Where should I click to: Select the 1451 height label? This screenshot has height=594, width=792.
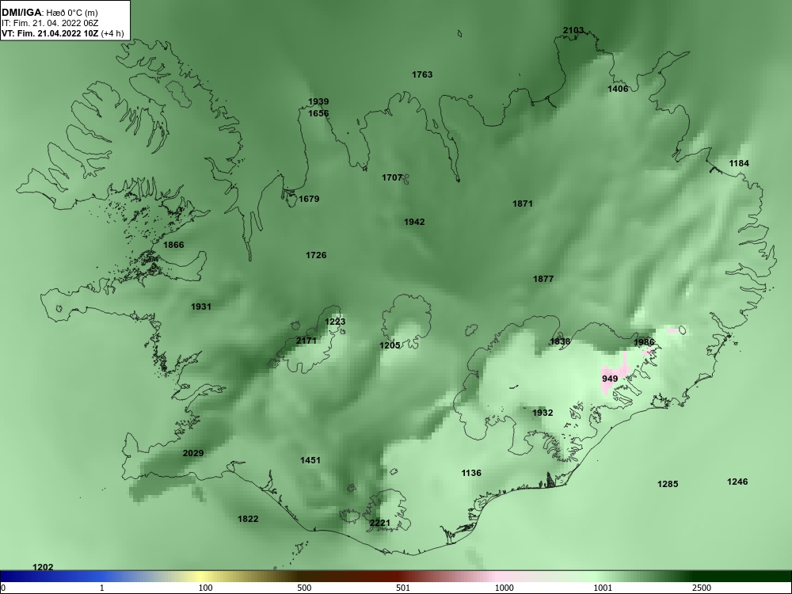pos(310,460)
